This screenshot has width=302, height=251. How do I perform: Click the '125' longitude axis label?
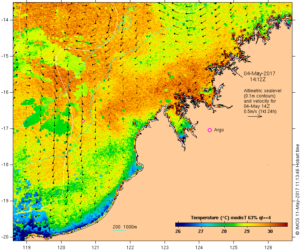[x=233, y=247]
